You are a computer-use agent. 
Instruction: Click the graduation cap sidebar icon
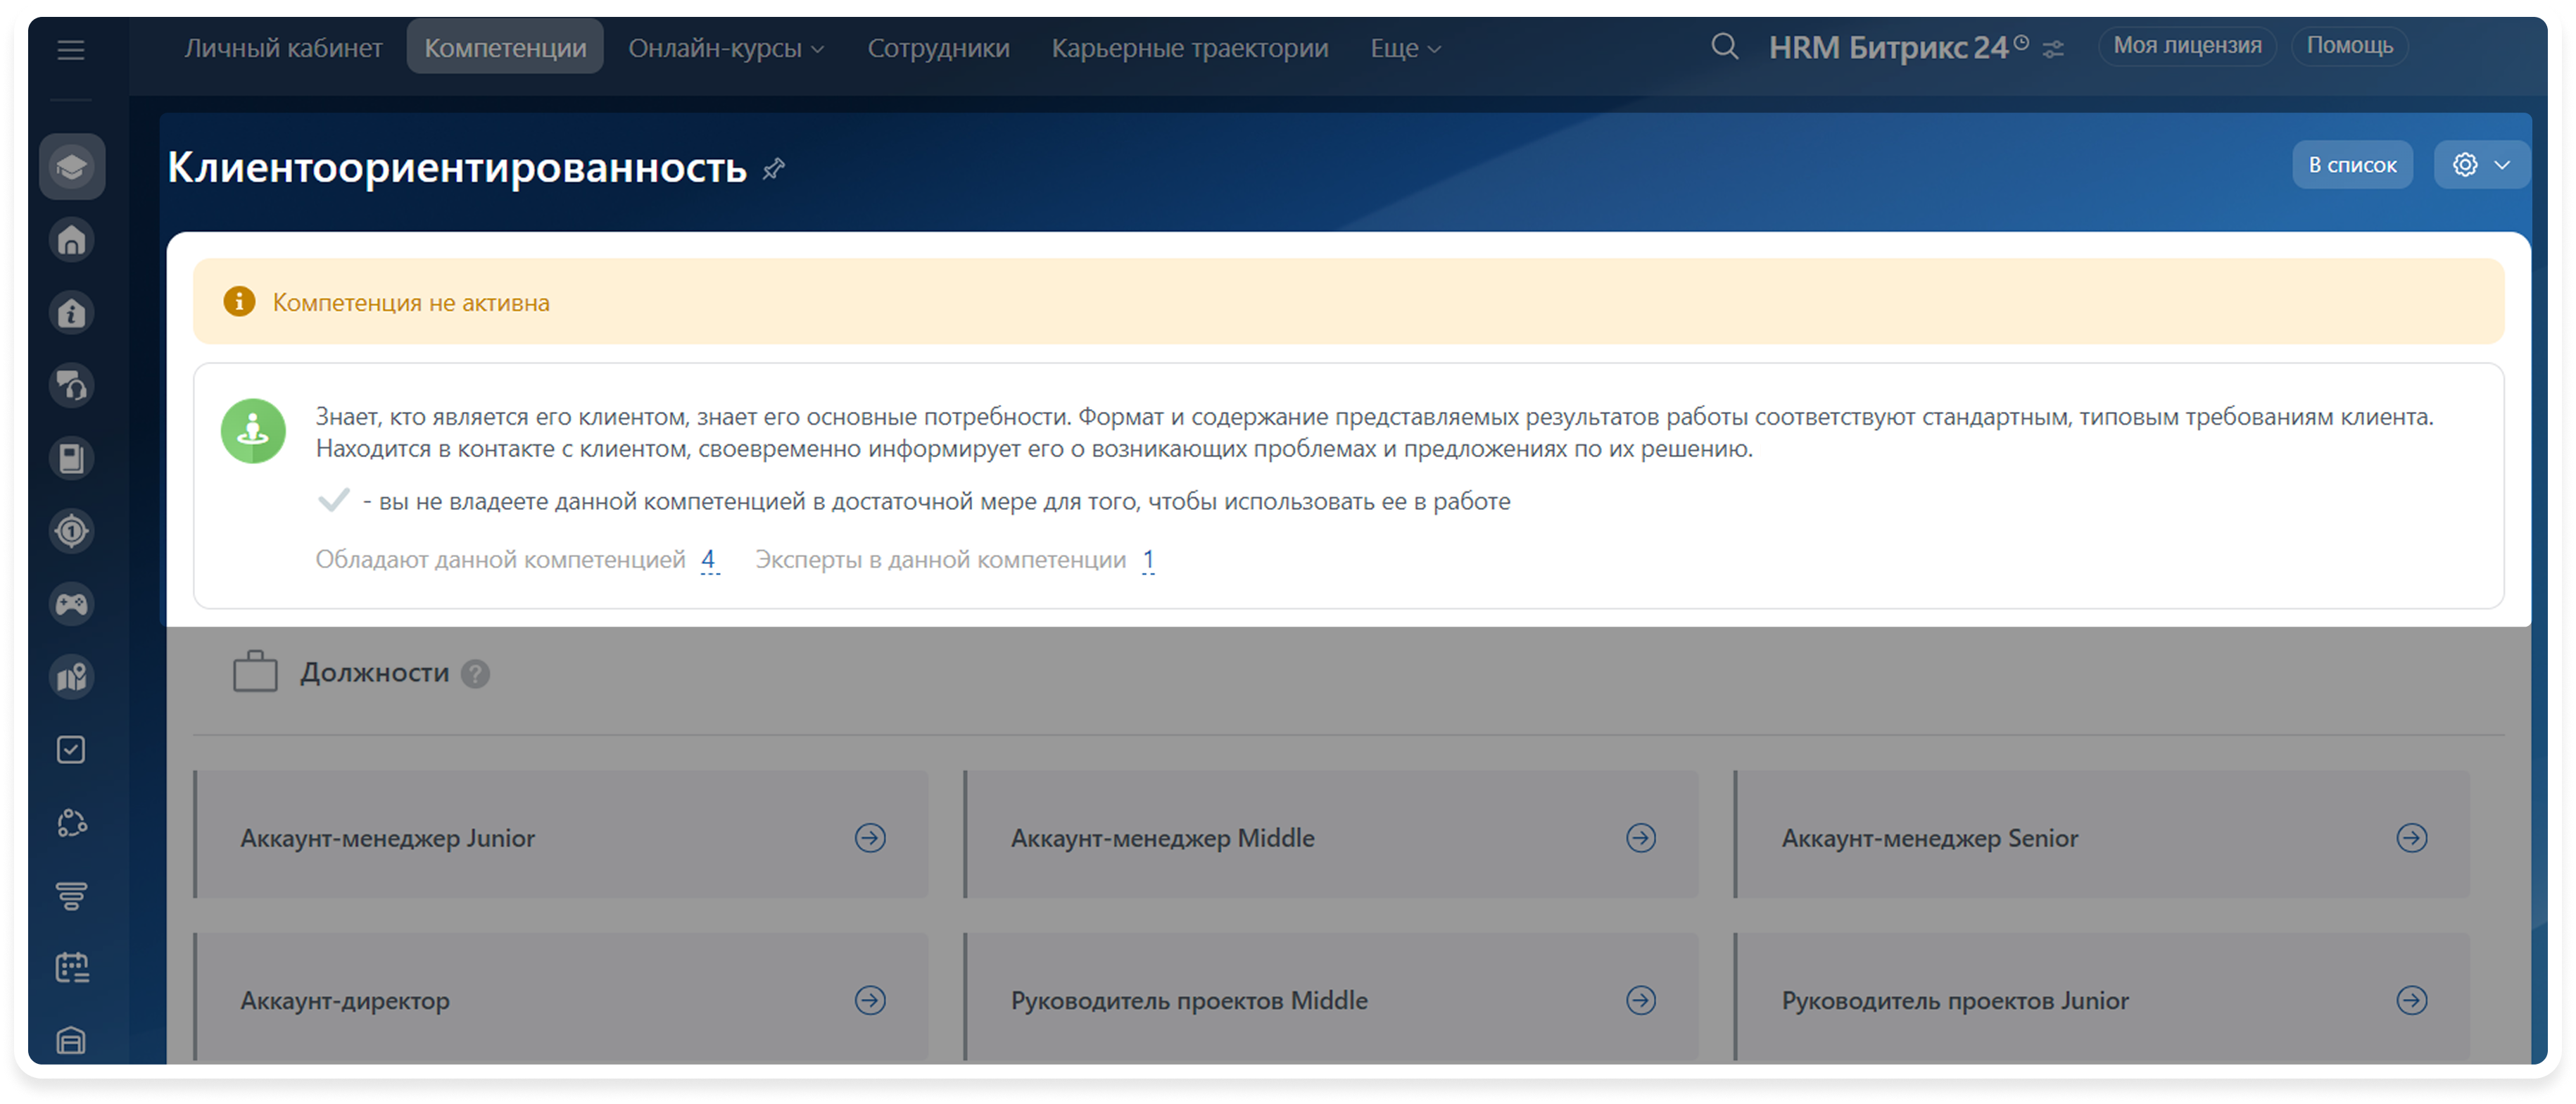point(72,166)
